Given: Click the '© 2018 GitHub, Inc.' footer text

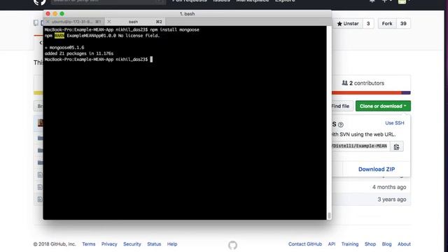Looking at the screenshot, I should pos(55,244).
